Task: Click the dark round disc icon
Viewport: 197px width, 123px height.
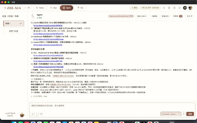Action: coord(185,8)
